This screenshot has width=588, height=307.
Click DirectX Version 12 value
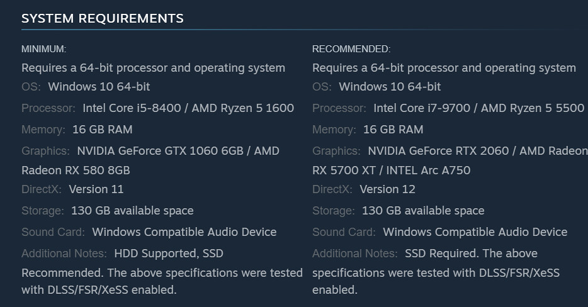387,189
